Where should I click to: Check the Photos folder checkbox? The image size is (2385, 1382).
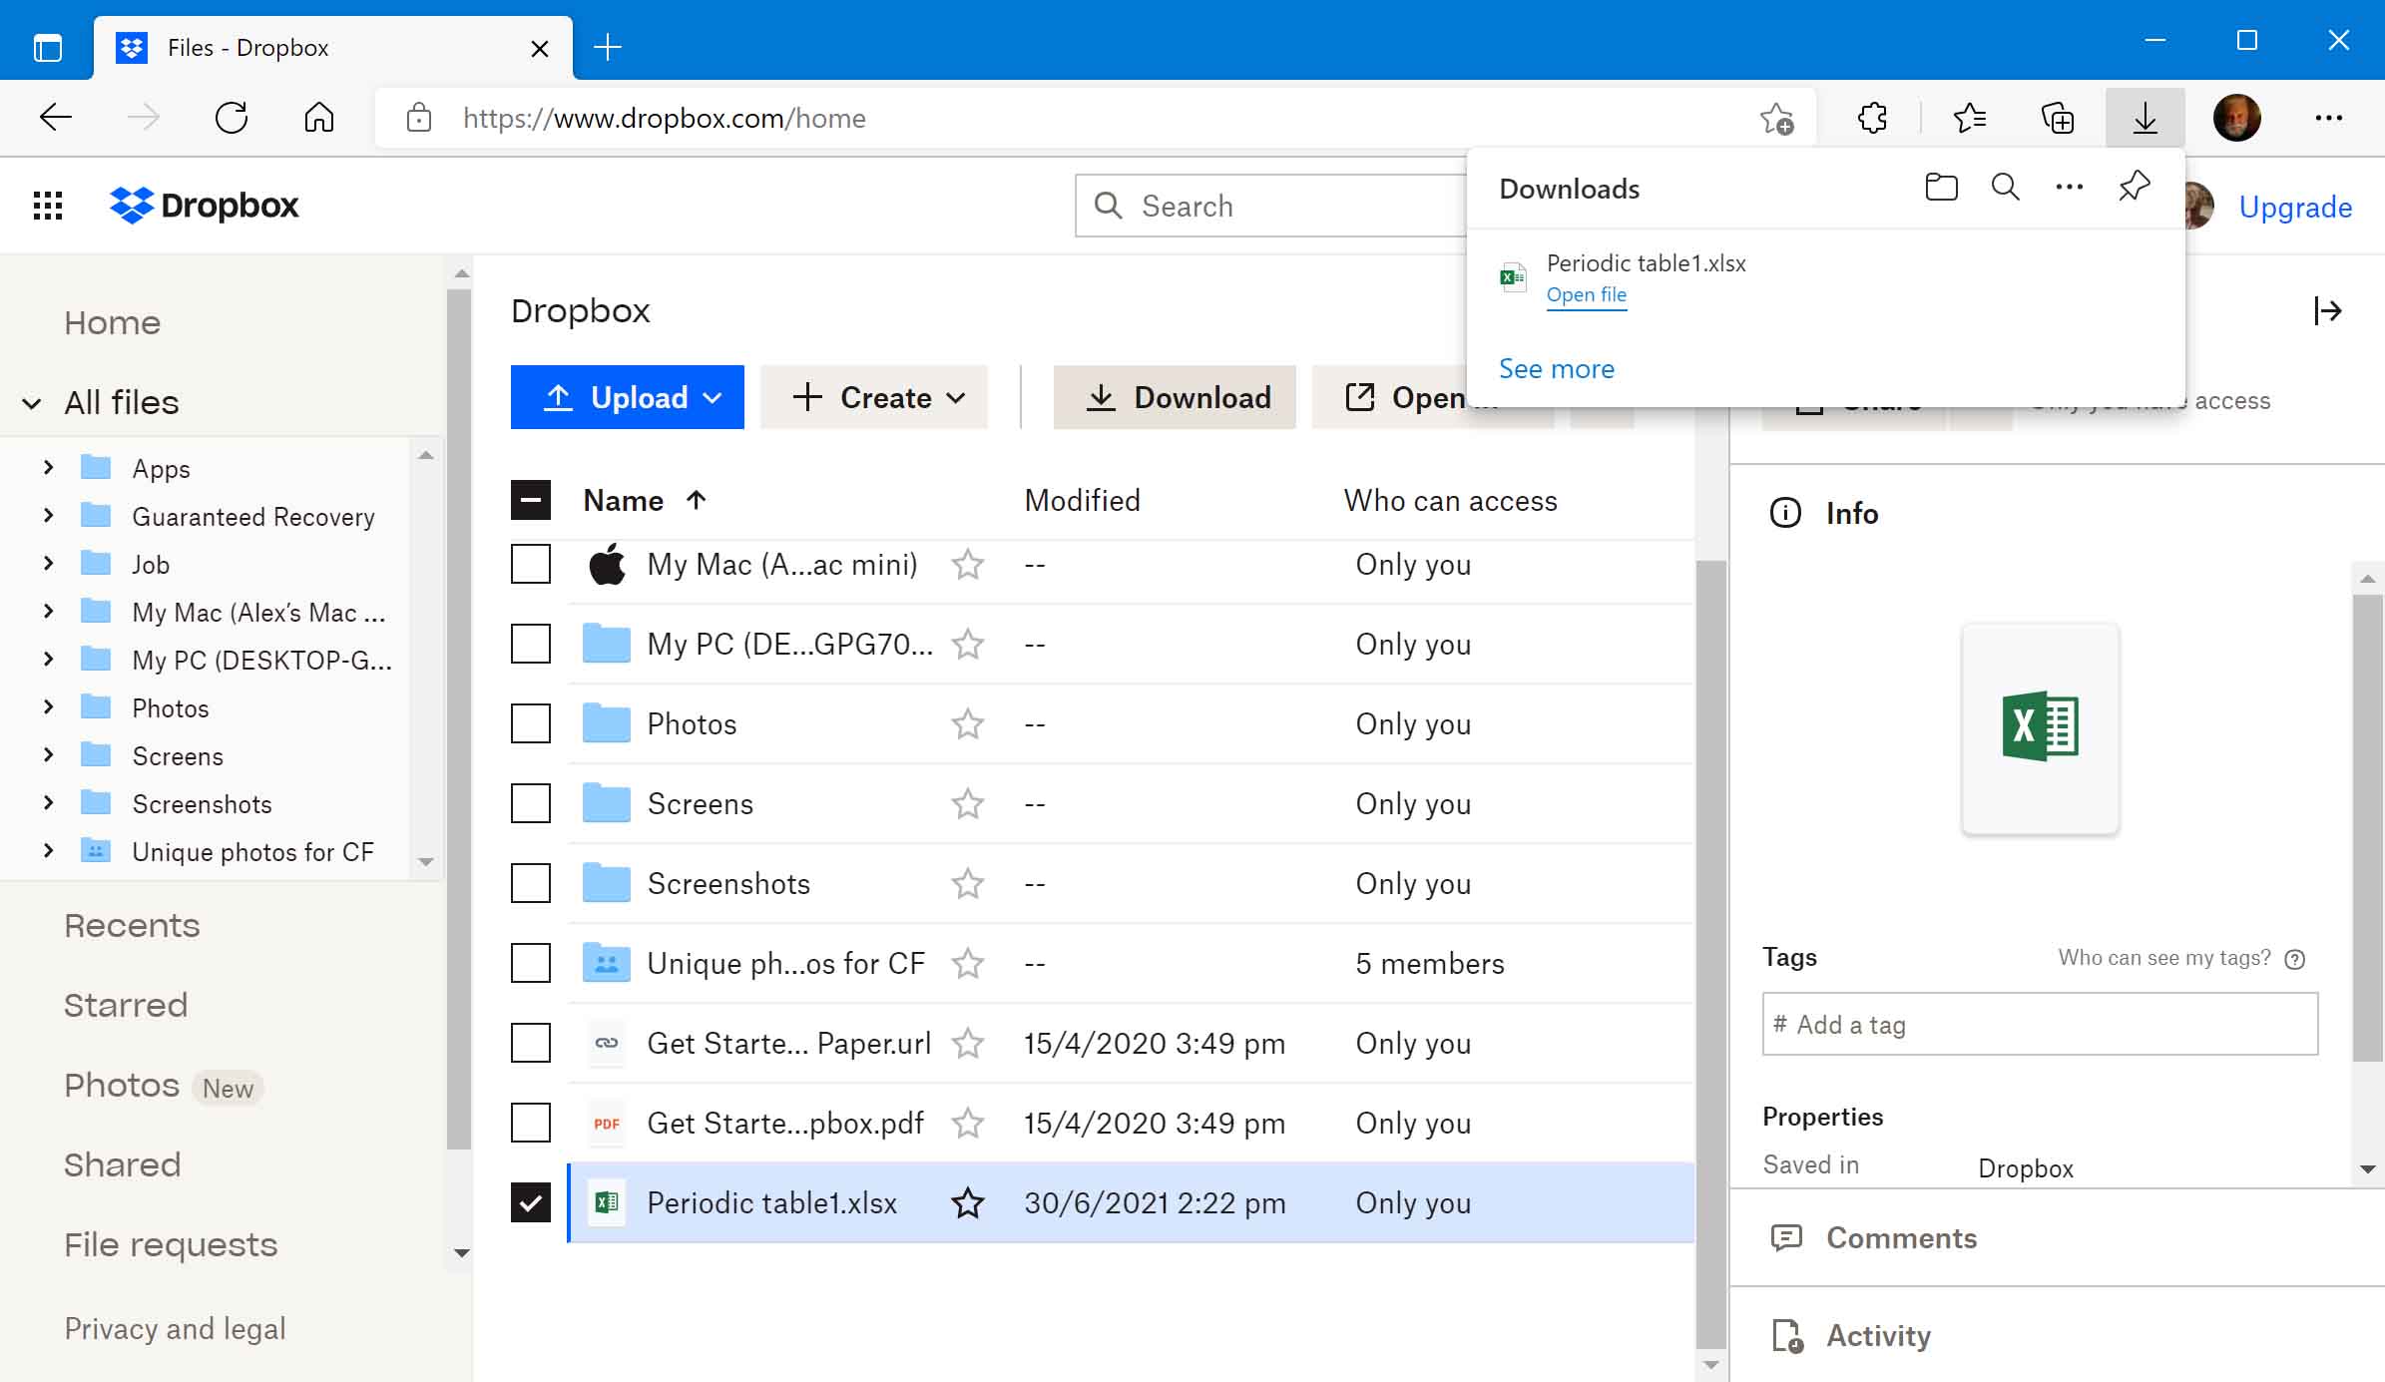point(531,724)
